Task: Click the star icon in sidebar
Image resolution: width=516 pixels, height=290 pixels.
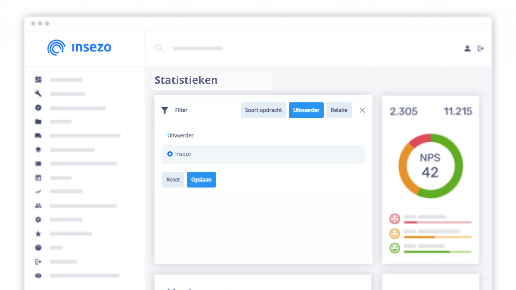Action: 38,234
